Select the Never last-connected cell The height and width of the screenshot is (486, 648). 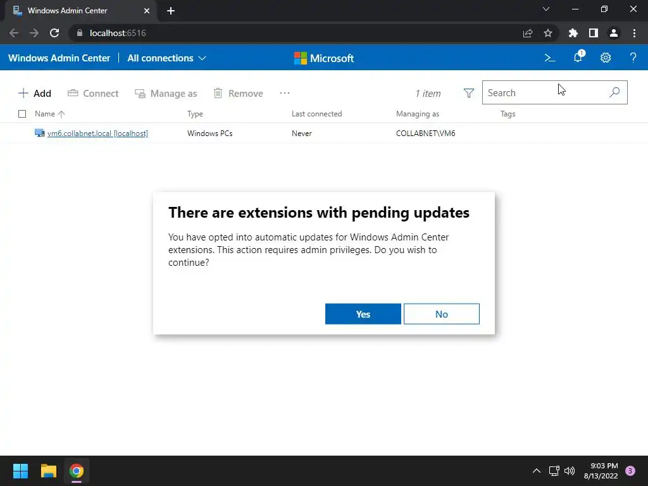click(x=302, y=134)
